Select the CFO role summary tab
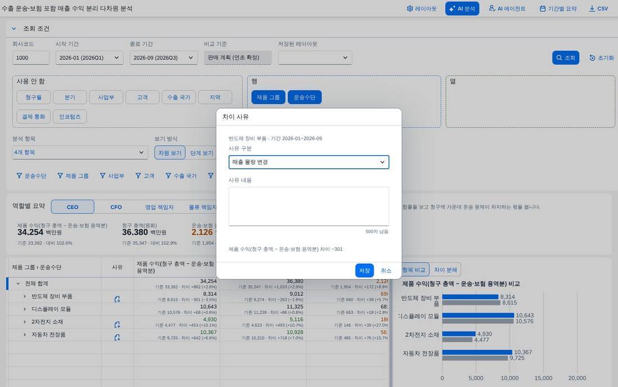Screen dimensions: 618x387 coord(116,206)
